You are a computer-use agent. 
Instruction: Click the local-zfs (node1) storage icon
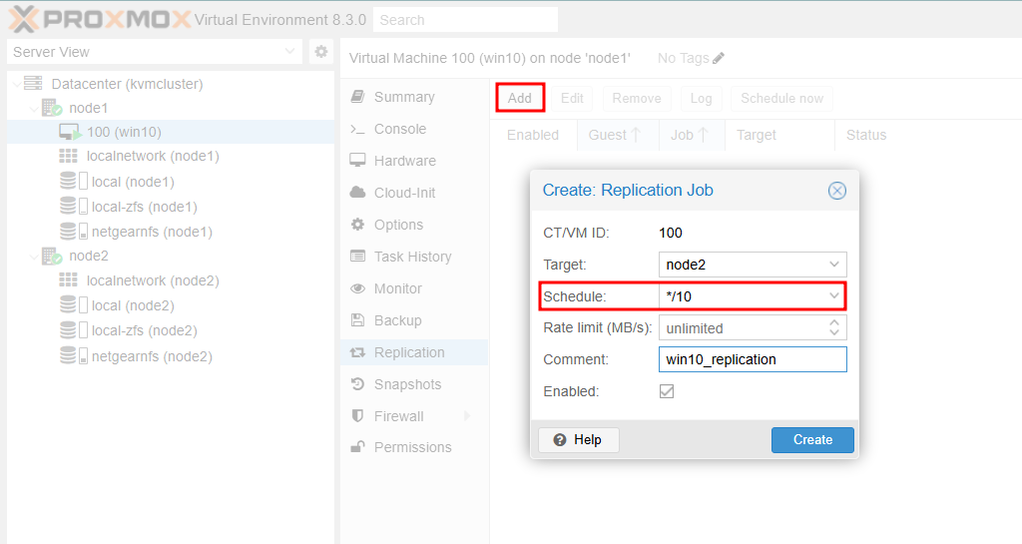[x=73, y=206]
